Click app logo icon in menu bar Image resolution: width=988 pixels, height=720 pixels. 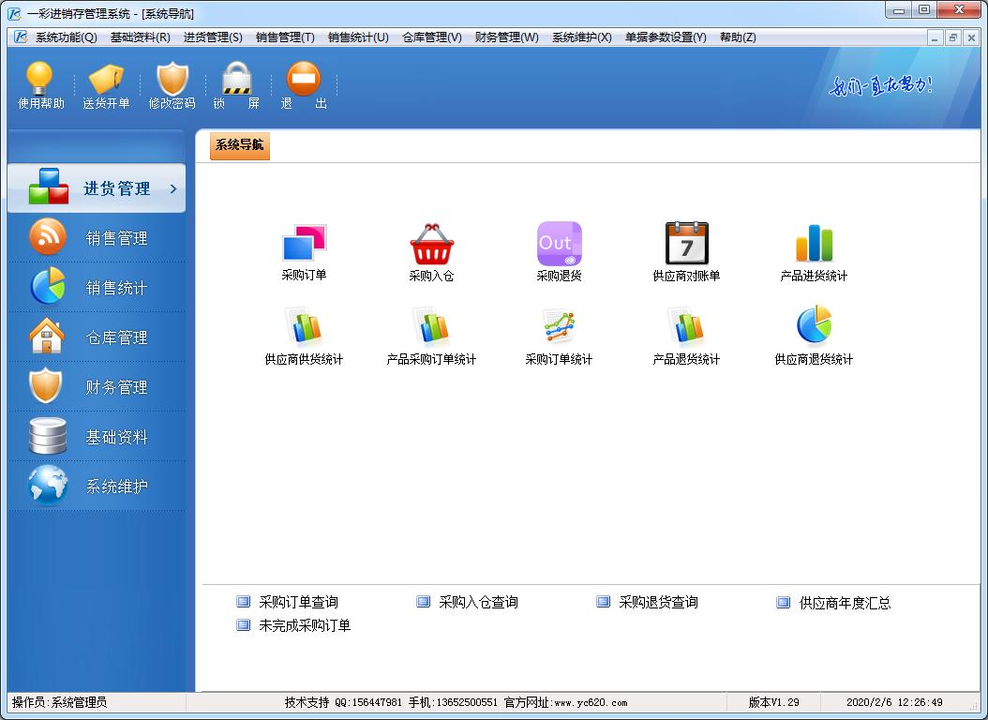pyautogui.click(x=21, y=37)
